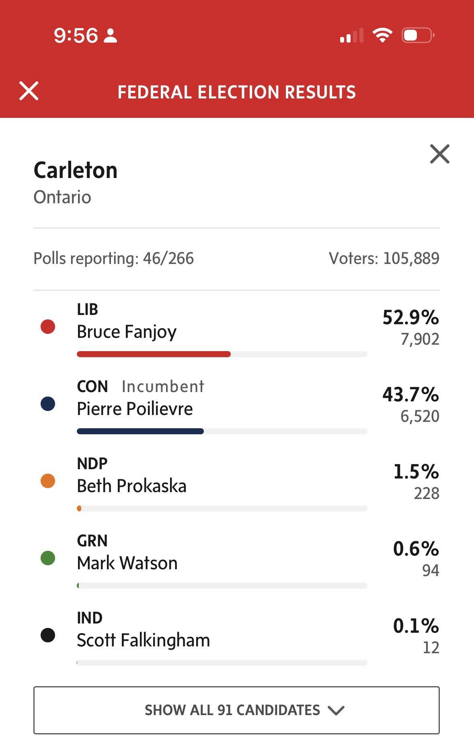The width and height of the screenshot is (474, 738).
Task: Tap the Polls reporting 46/266 text
Action: (x=113, y=258)
